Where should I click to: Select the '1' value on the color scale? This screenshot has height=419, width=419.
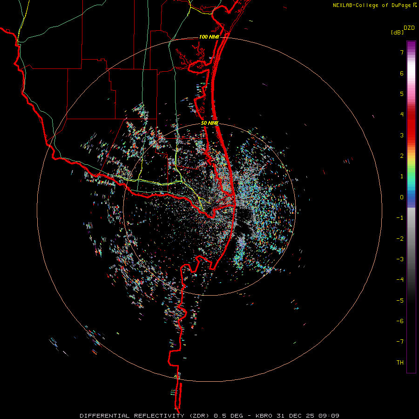click(402, 176)
